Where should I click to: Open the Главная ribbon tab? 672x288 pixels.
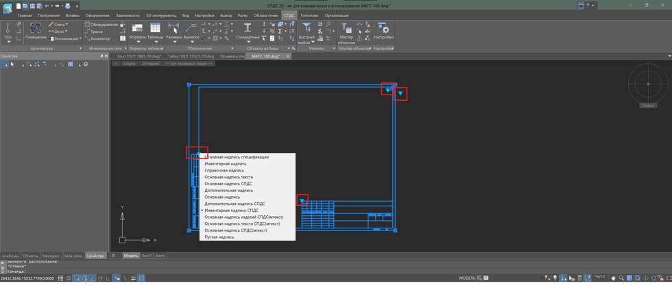[25, 15]
